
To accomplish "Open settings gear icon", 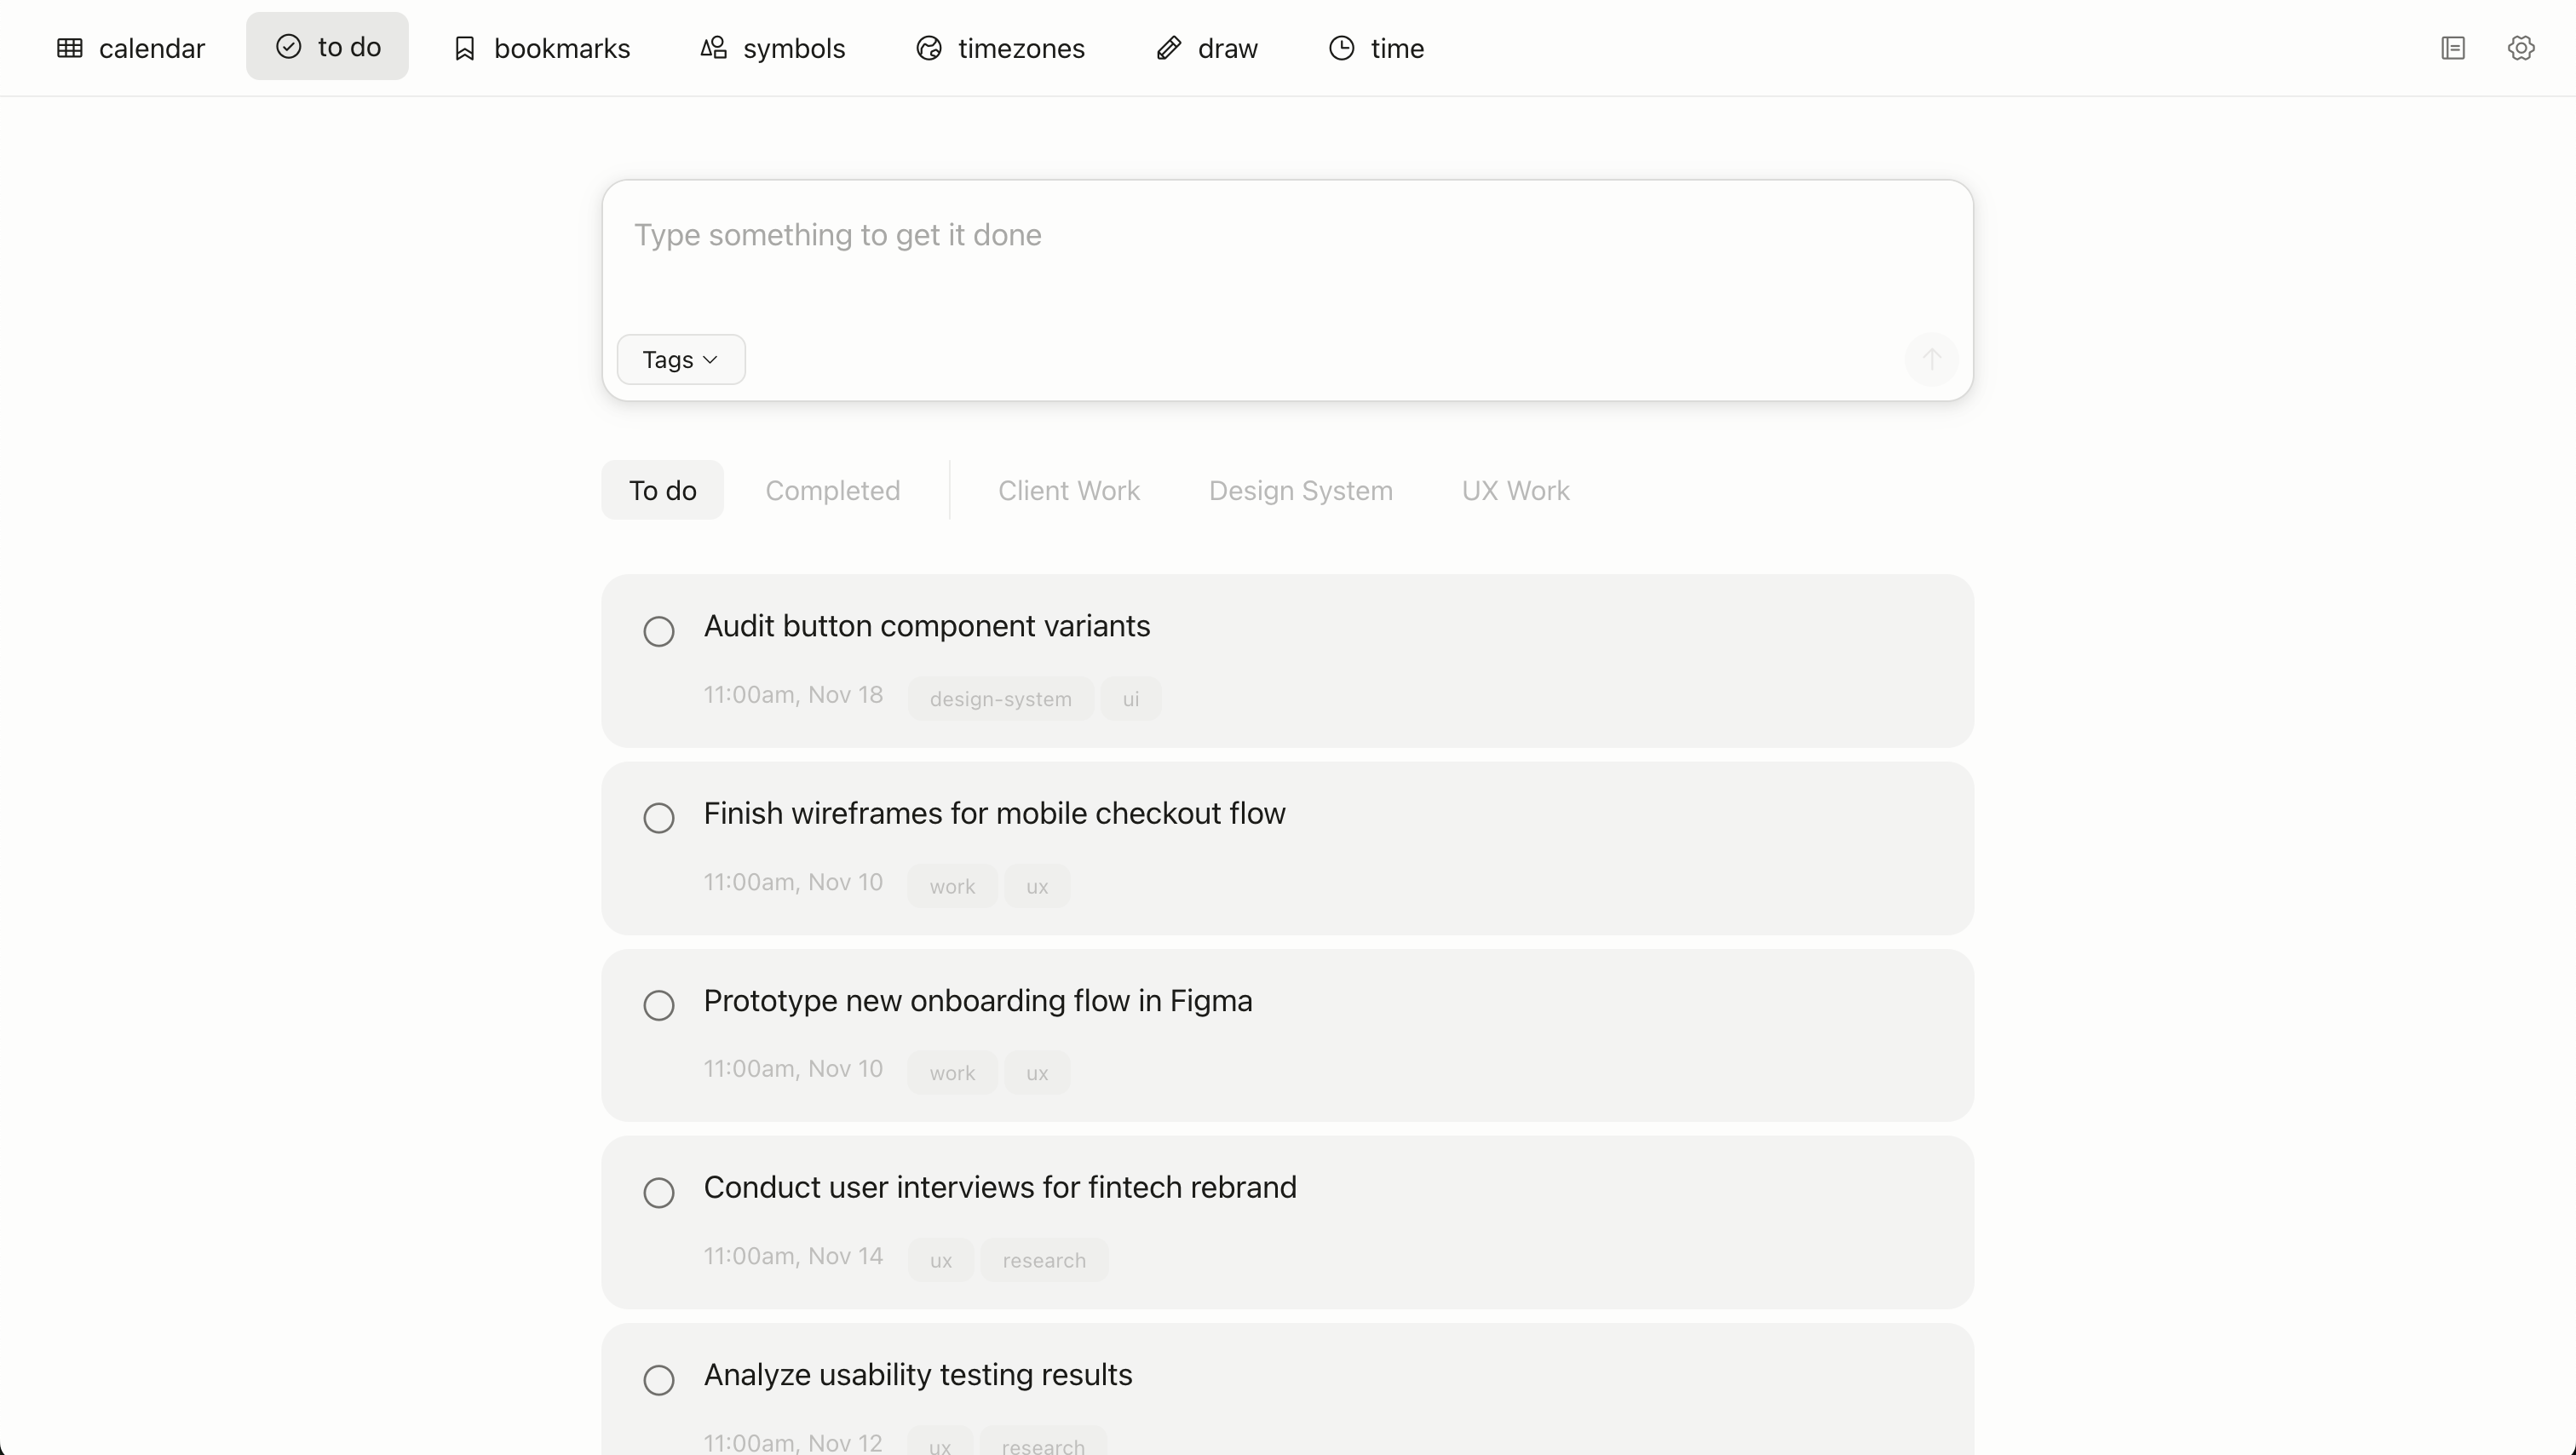I will tap(2521, 48).
